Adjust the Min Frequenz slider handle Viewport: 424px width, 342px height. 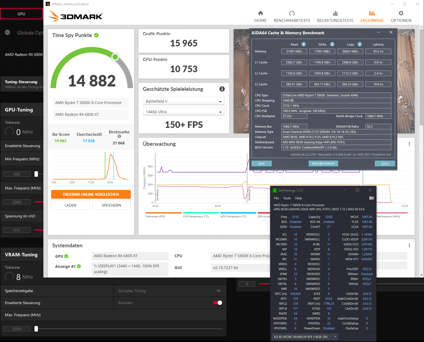36,174
